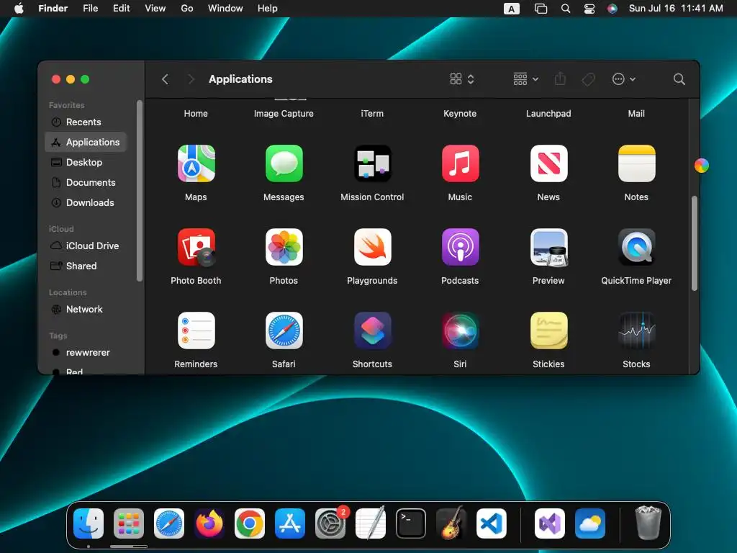
Task: Select Recents in the sidebar
Action: tap(86, 122)
